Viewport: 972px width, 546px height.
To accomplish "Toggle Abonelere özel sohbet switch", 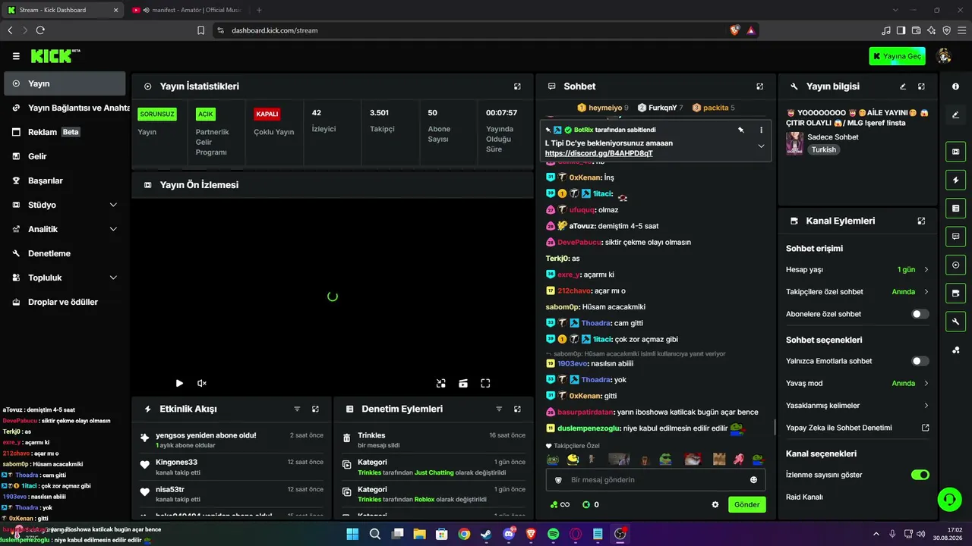I will [920, 314].
